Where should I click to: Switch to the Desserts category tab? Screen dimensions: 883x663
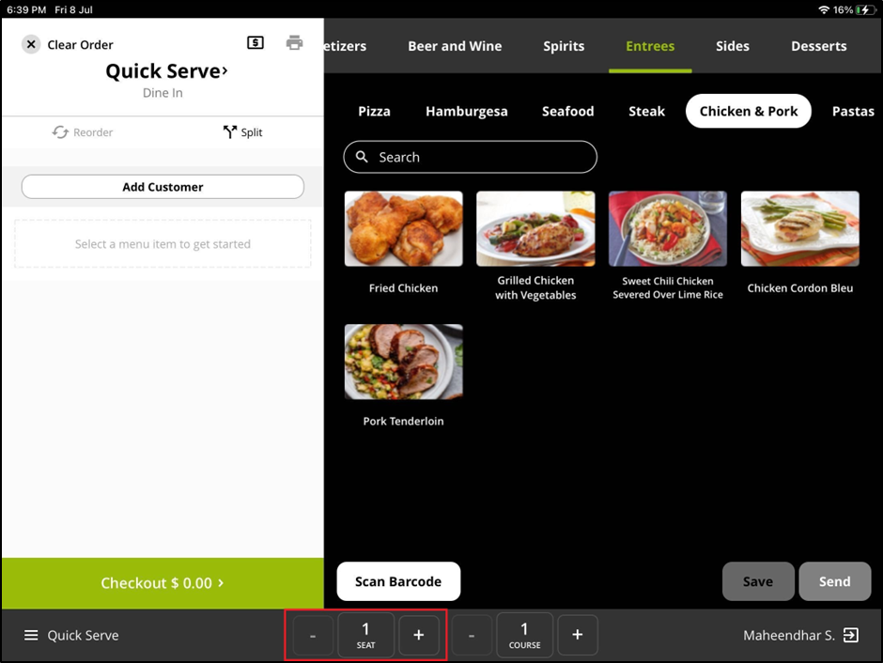click(x=818, y=46)
